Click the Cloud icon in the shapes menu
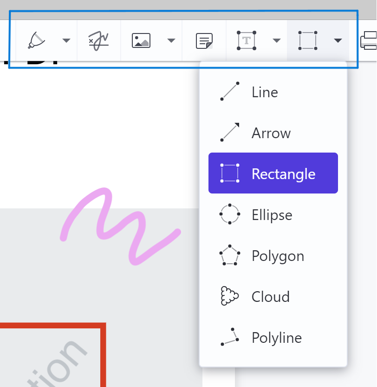The image size is (377, 387). [x=229, y=296]
